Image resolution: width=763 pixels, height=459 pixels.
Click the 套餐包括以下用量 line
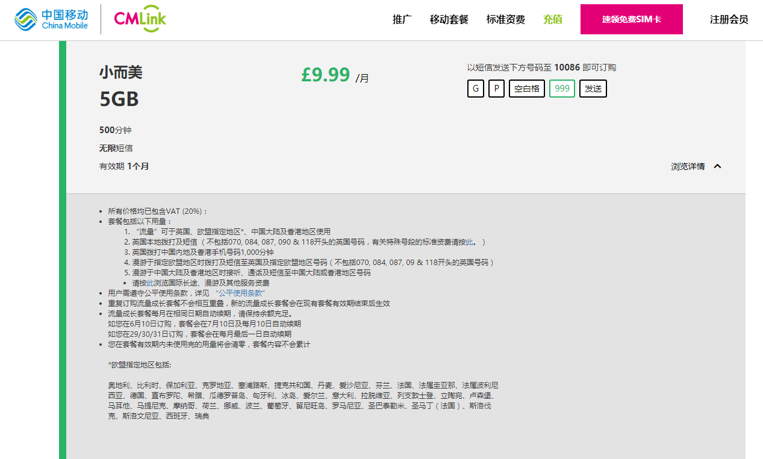coord(140,221)
